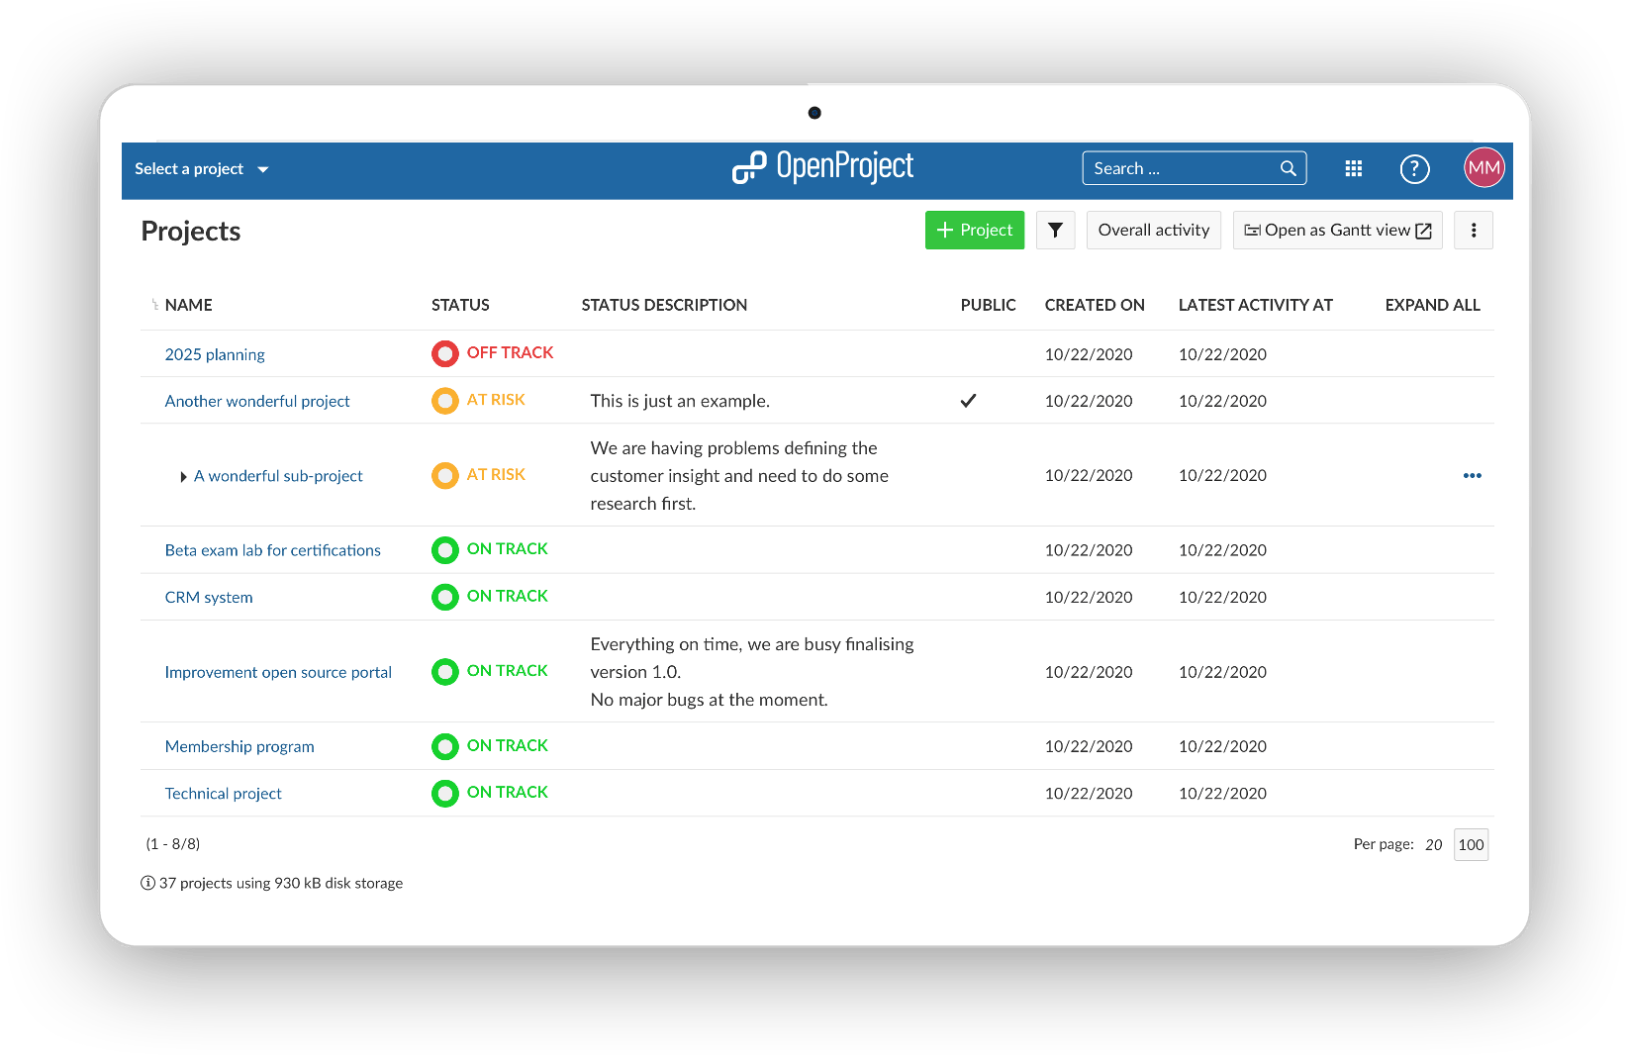Click the help question mark icon
Viewport: 1627px width, 1055px height.
tap(1414, 169)
